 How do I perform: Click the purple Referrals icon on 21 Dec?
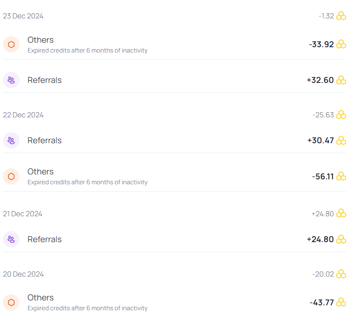pos(11,239)
